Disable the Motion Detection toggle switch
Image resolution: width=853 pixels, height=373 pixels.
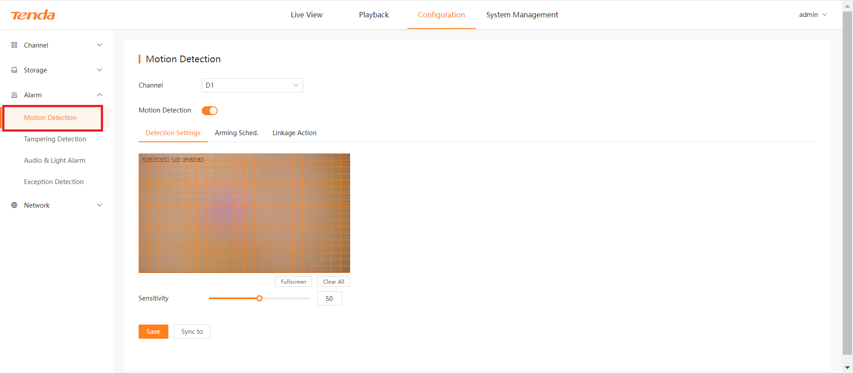(x=210, y=111)
